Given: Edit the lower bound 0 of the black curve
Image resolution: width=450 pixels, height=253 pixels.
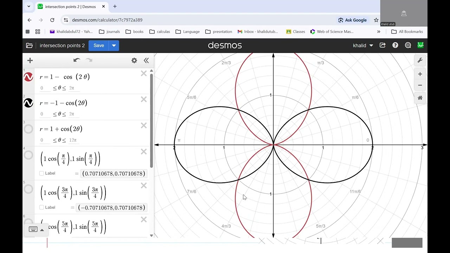Looking at the screenshot, I should click(45, 114).
